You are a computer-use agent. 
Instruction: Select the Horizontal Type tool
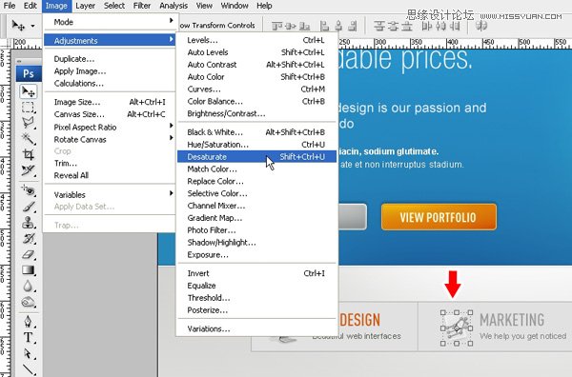click(28, 337)
